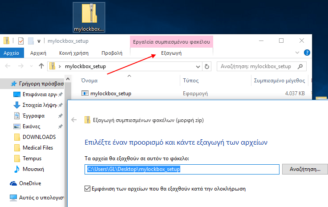Screen dimensions: 328x207
Task: Switch to the Κοινή χρήση tab
Action: (x=73, y=53)
